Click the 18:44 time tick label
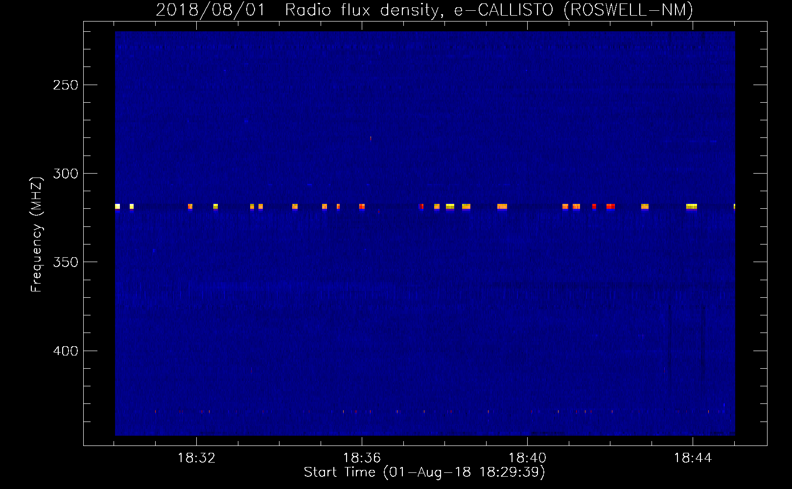Screen dimensions: 792x489 [693, 458]
